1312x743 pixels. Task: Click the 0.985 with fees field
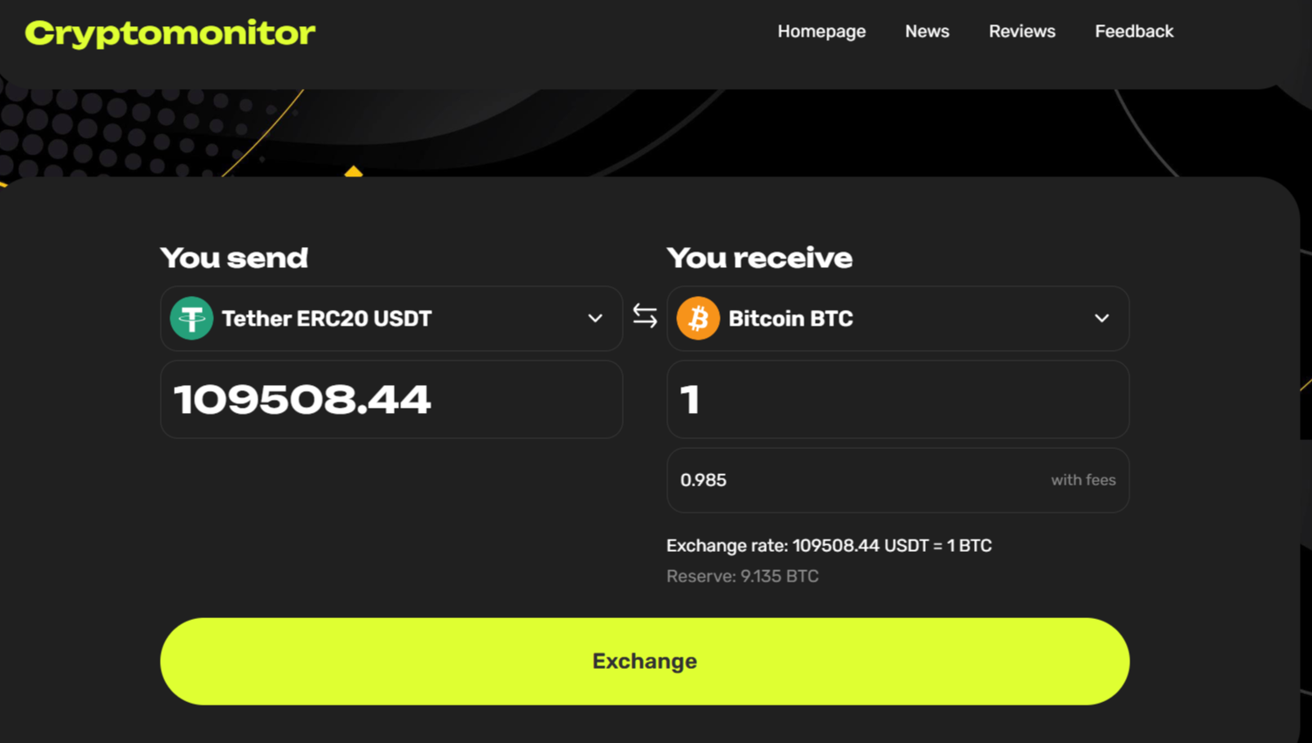[898, 480]
